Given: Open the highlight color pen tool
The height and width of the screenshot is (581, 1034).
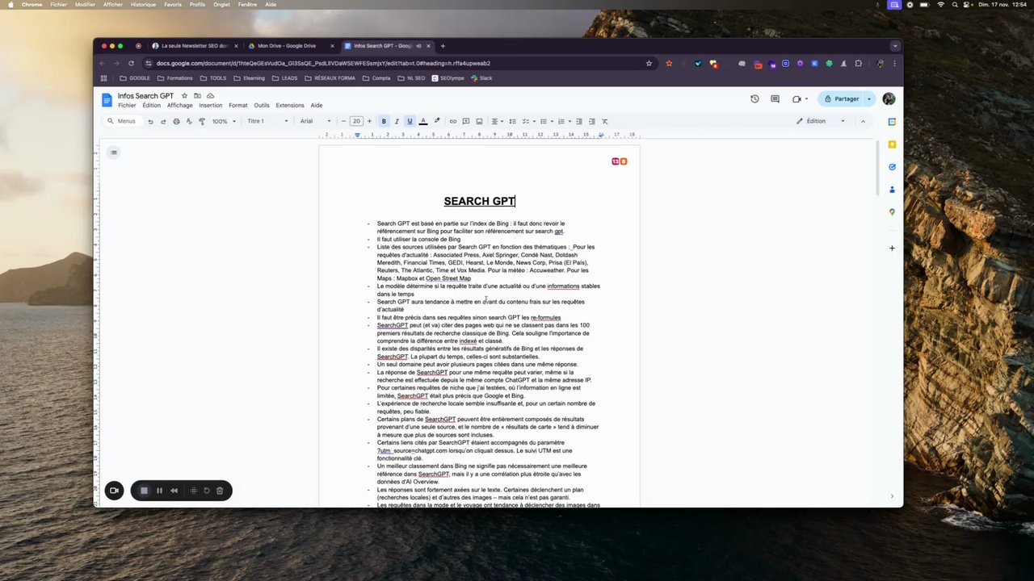Looking at the screenshot, I should [437, 121].
